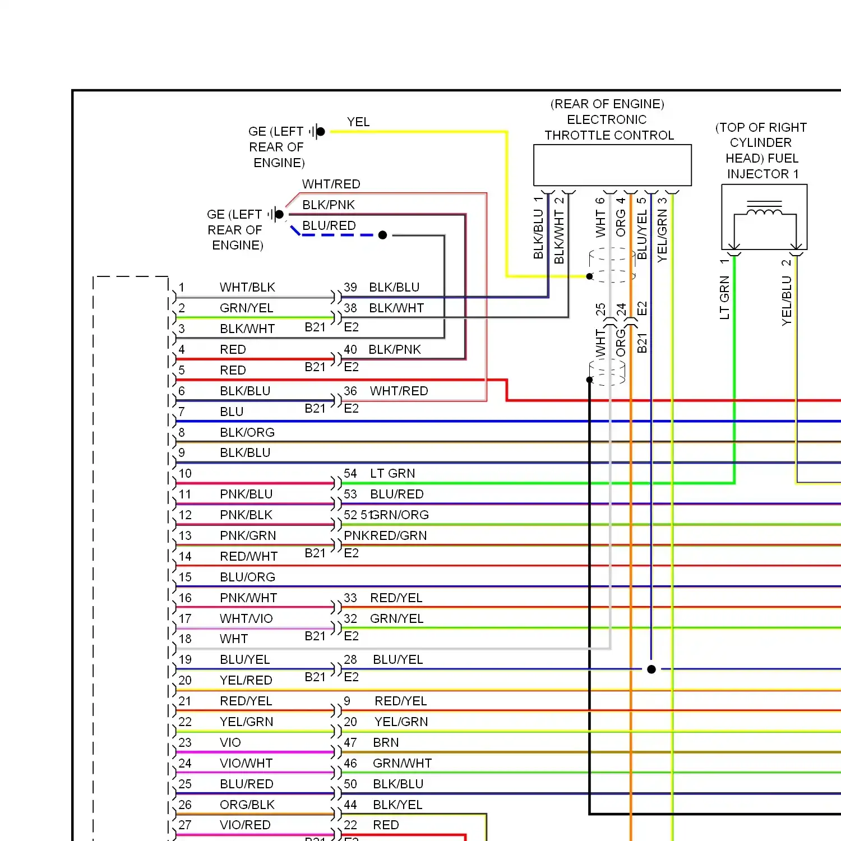
Task: Click the splice dot on BLU/YEL wire 28
Action: pyautogui.click(x=651, y=669)
